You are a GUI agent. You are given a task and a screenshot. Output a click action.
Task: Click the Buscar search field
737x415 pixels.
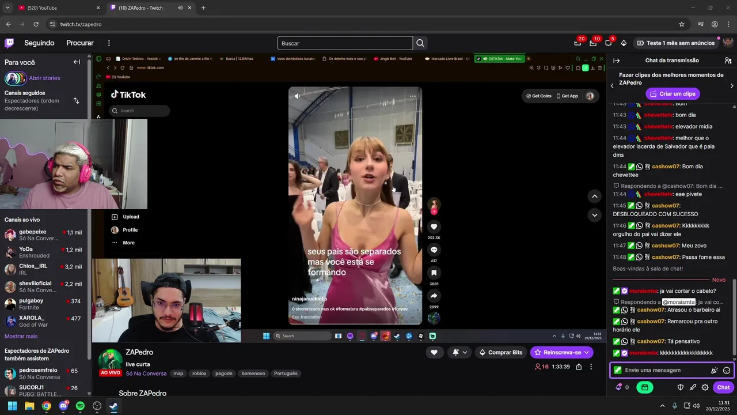(345, 43)
